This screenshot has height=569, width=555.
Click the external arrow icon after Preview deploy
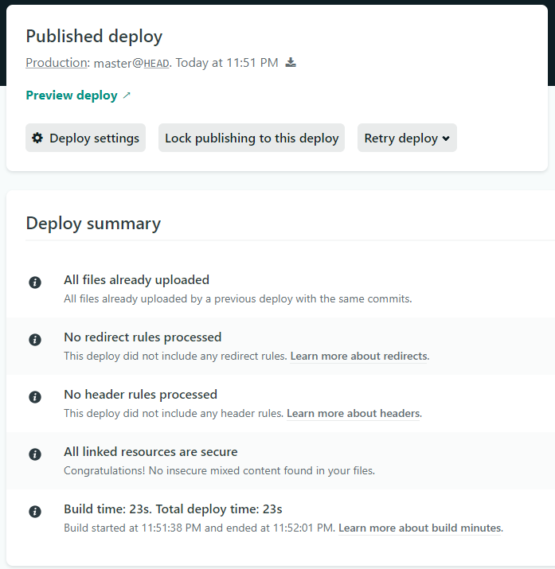127,95
